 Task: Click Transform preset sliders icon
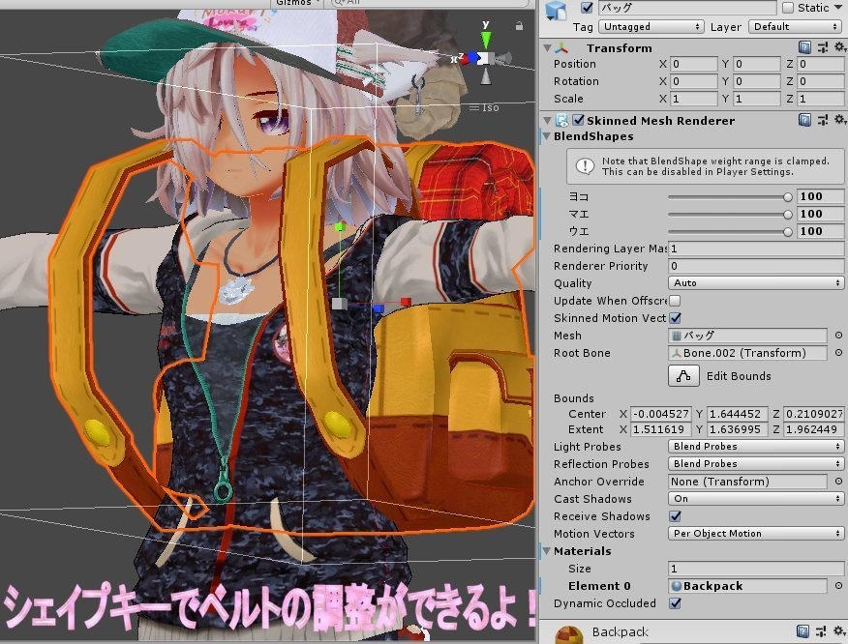tap(823, 47)
